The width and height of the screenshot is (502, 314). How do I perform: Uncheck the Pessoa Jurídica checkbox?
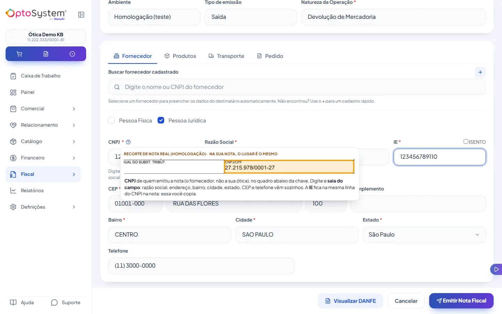pos(161,120)
